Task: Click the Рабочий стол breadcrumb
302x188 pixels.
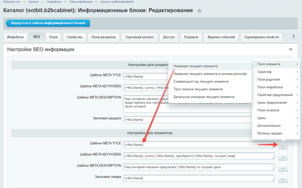Action: pos(12,2)
